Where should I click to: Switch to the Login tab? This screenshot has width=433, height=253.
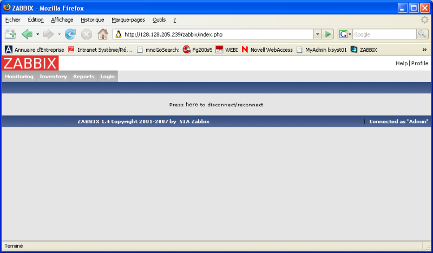point(107,77)
